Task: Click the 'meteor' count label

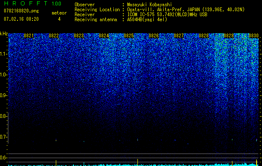Action: 59,13
